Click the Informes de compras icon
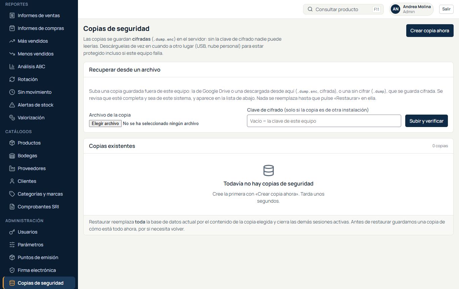The image size is (459, 289). (12, 28)
